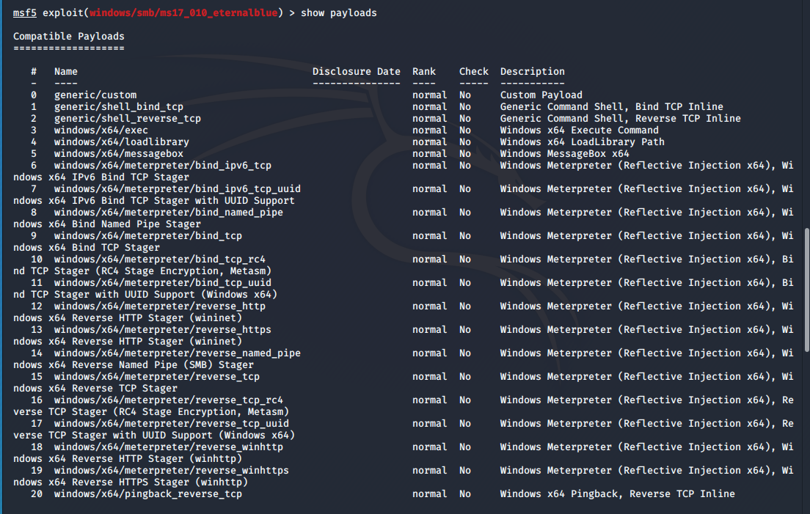Click the msf5 prompt text
This screenshot has height=514, width=810.
24,12
